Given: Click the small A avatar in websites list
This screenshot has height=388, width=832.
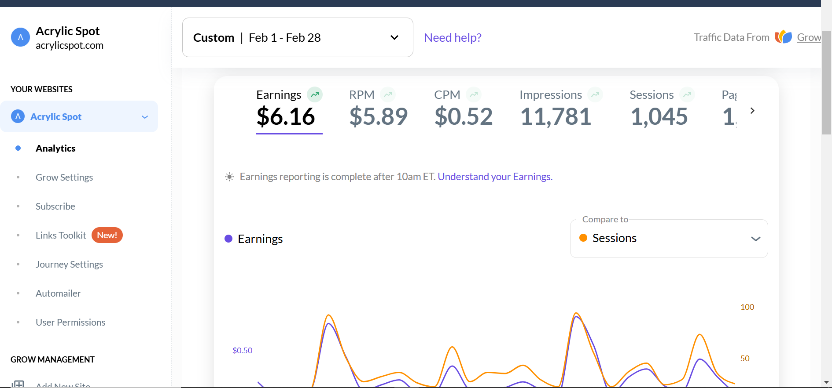Looking at the screenshot, I should tap(18, 116).
